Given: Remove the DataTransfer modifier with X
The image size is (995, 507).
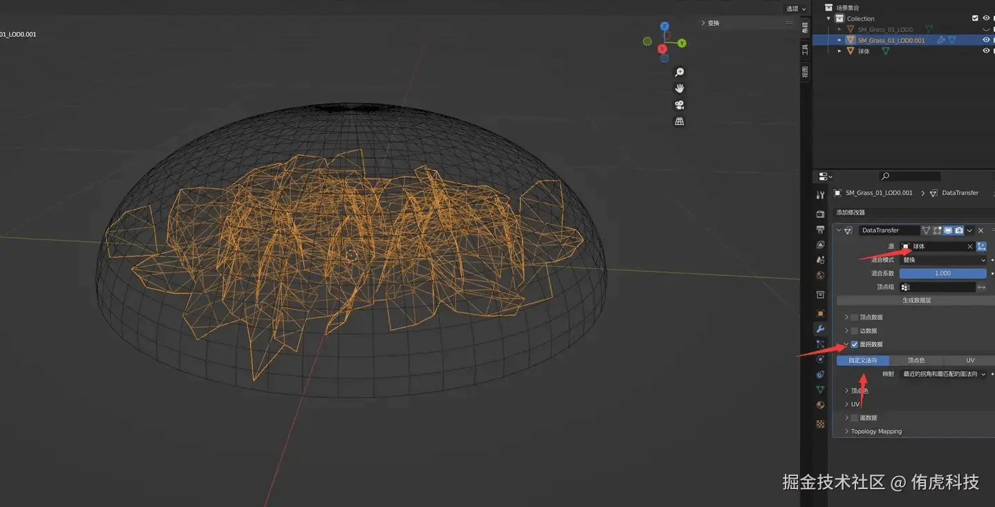Looking at the screenshot, I should (980, 230).
